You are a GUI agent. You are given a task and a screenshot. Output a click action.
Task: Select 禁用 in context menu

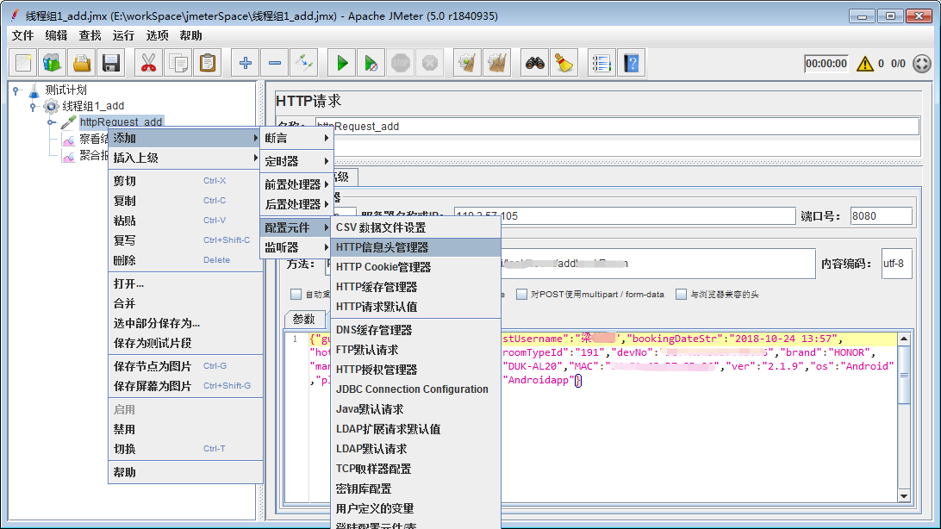pyautogui.click(x=184, y=429)
